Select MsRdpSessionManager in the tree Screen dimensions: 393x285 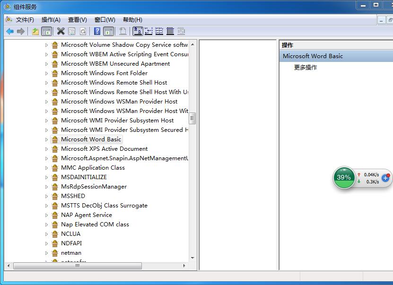pyautogui.click(x=94, y=187)
